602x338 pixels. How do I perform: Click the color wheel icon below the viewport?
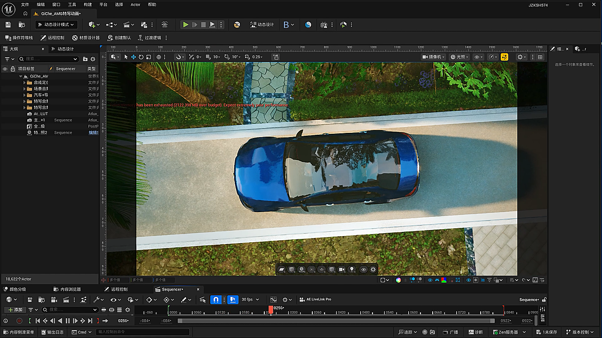click(398, 280)
